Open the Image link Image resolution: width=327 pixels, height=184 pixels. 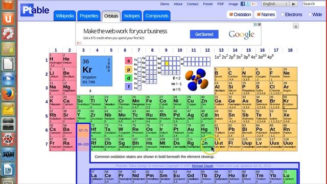click(233, 4)
